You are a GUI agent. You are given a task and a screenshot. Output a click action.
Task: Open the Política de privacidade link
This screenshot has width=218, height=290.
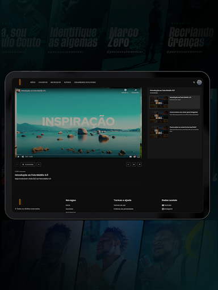(124, 209)
